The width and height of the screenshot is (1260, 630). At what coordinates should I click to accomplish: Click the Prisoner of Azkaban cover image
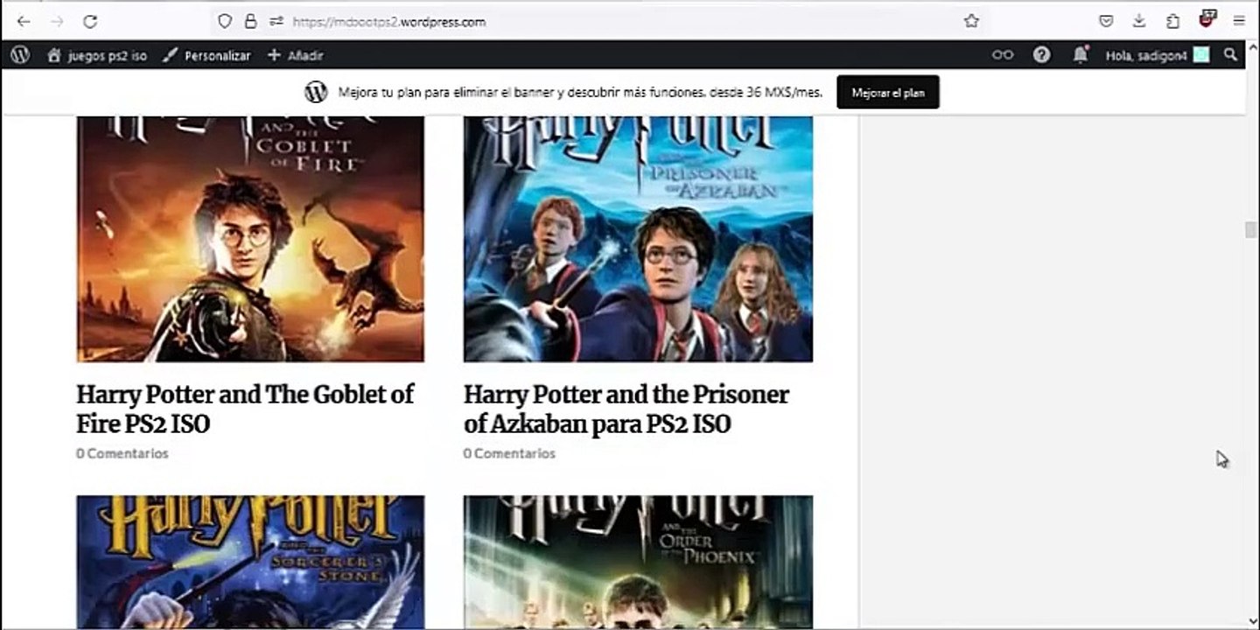coord(638,239)
